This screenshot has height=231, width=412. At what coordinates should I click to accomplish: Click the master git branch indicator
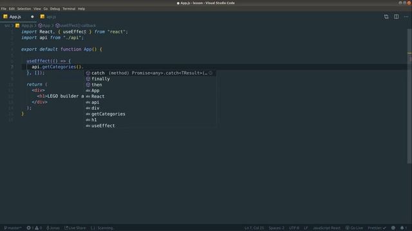pyautogui.click(x=13, y=228)
